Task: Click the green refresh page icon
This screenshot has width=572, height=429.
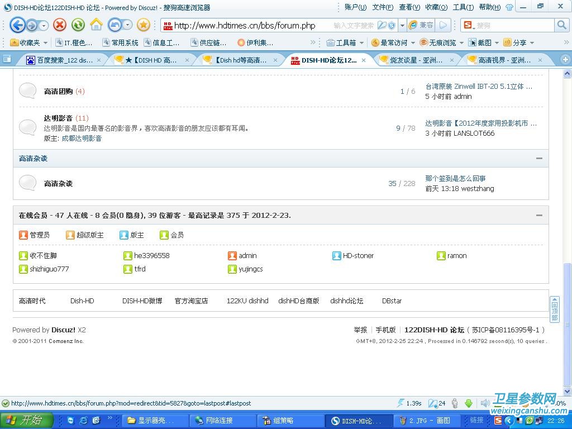Action: [x=78, y=25]
